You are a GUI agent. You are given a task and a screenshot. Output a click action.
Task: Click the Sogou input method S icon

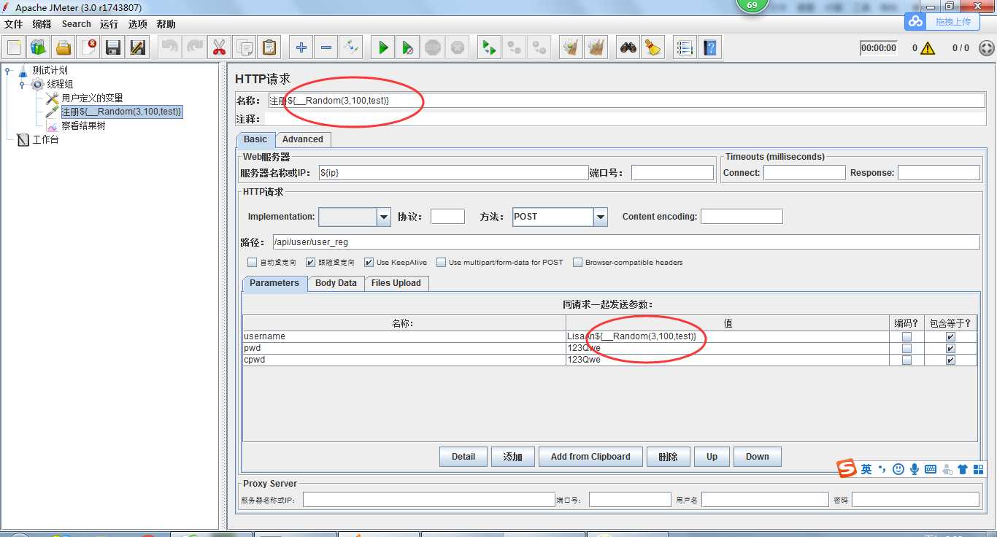coord(847,469)
